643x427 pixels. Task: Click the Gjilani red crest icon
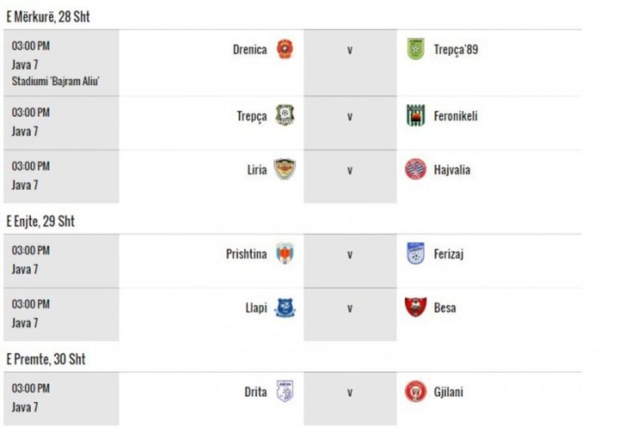point(415,392)
